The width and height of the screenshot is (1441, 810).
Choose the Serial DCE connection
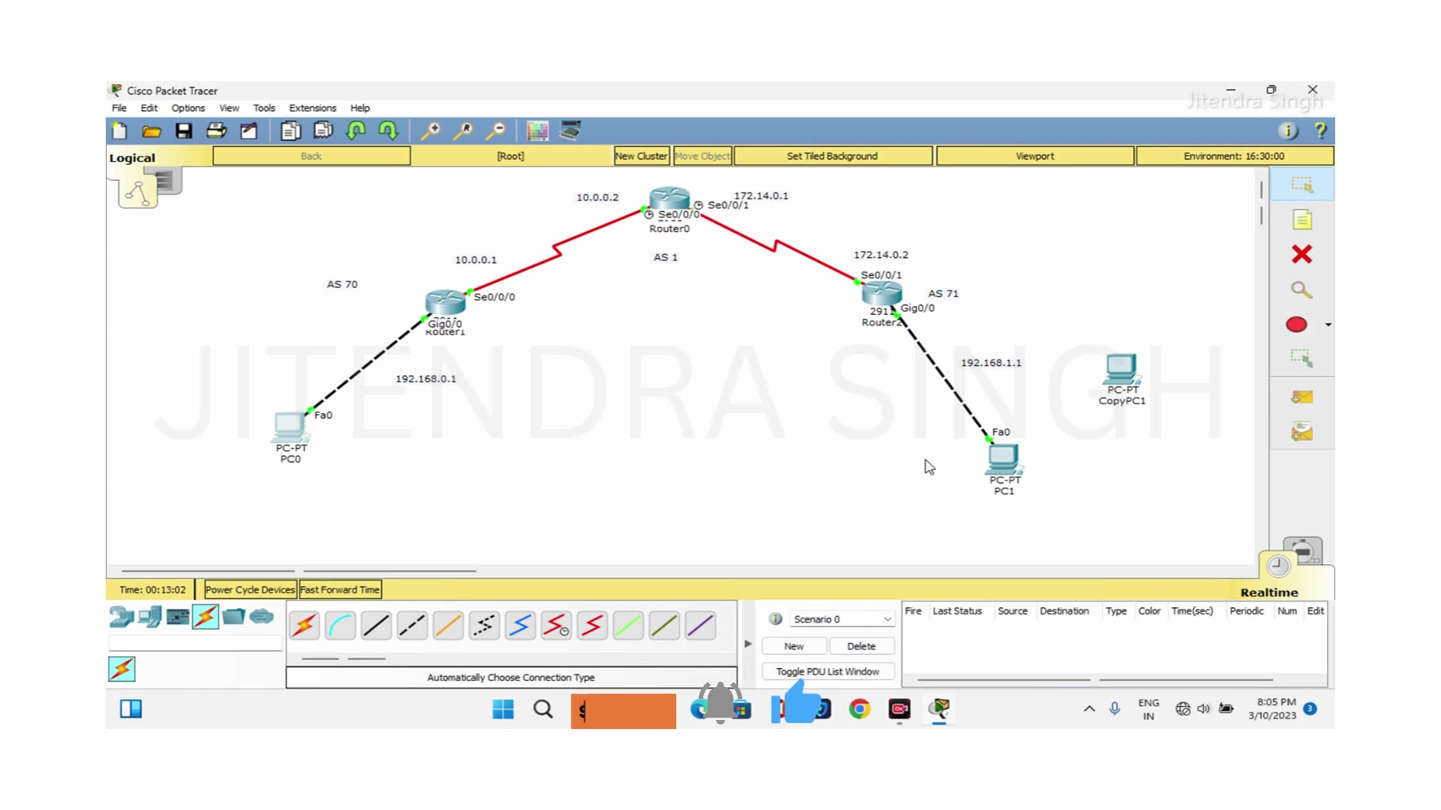point(556,625)
